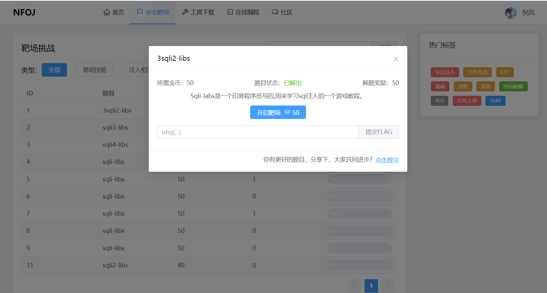Click the username 倪风
547x293 pixels.
(x=528, y=13)
